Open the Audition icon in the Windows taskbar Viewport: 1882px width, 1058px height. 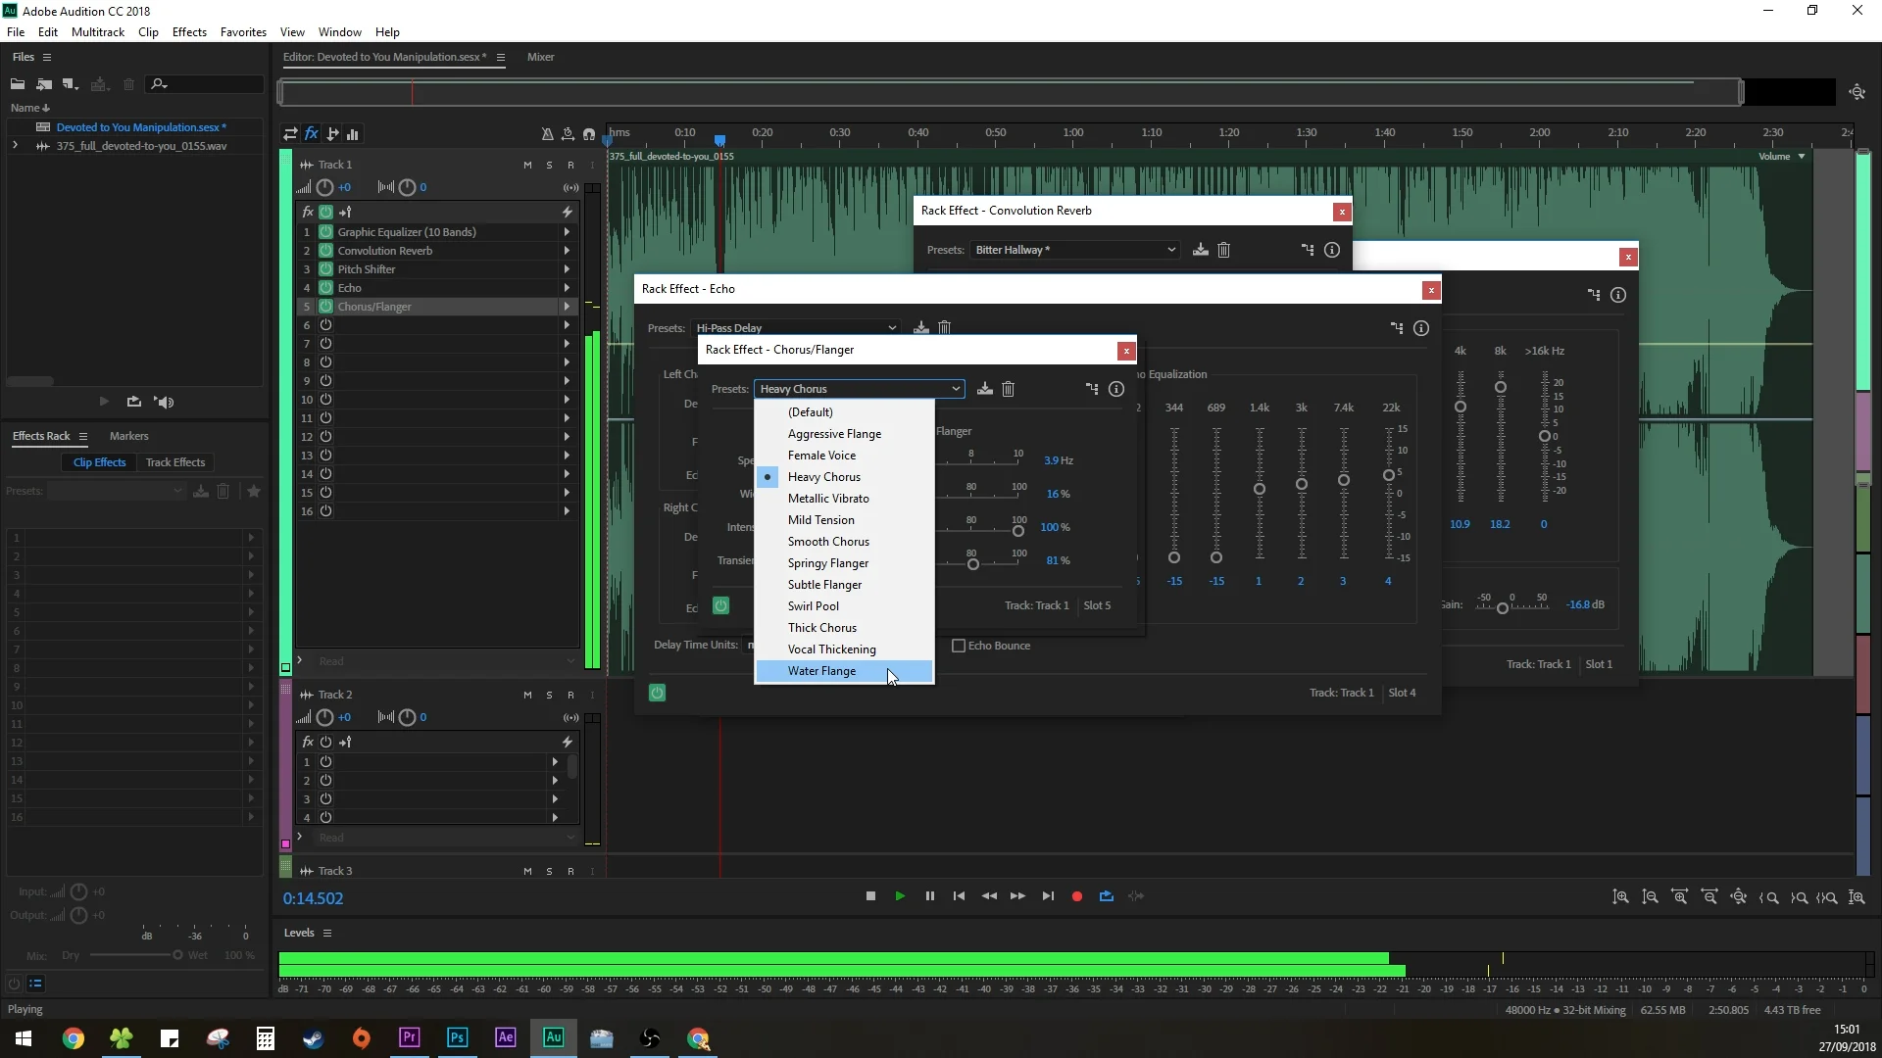554,1037
